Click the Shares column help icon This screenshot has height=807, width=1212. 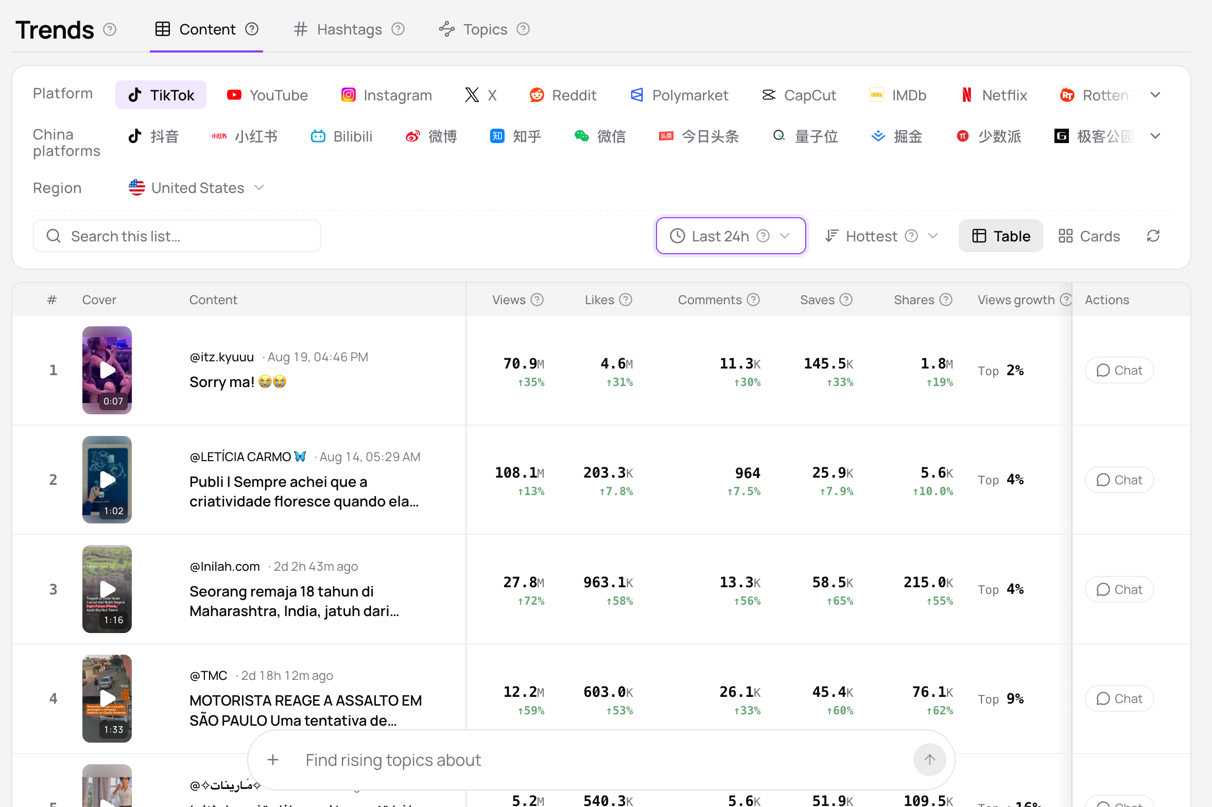click(x=946, y=300)
